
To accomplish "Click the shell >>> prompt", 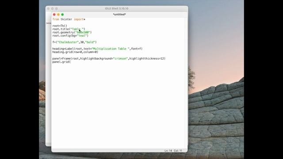I will point(49,23).
